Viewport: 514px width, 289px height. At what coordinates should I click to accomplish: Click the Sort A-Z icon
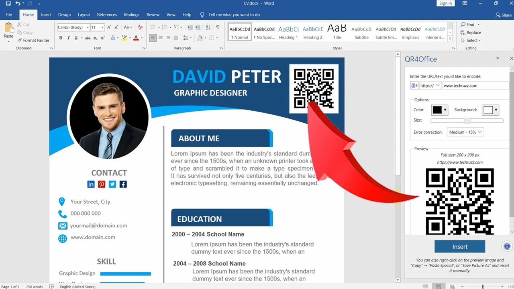[x=208, y=27]
